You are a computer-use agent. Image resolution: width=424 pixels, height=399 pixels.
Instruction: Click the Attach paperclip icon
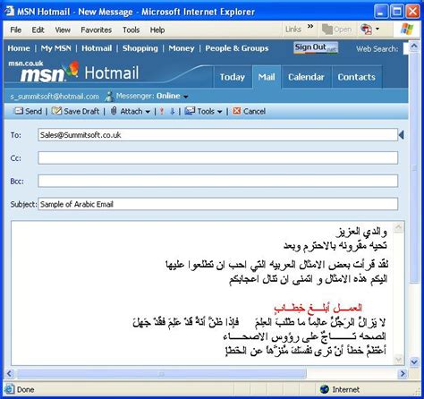(x=114, y=111)
